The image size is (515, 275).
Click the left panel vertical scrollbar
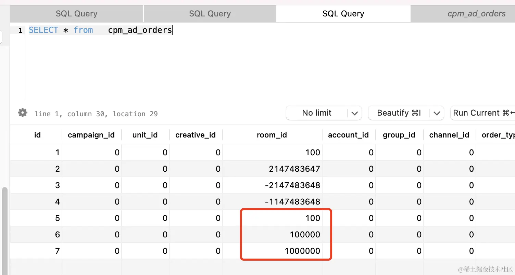click(x=4, y=230)
